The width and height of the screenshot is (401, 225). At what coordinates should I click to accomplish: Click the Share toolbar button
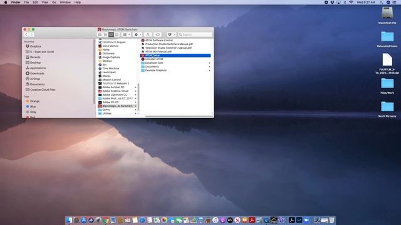[148, 34]
